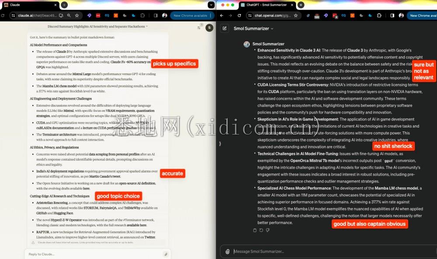Click the New Chrome available button in left window
This screenshot has width=437, height=259.
(x=189, y=15)
